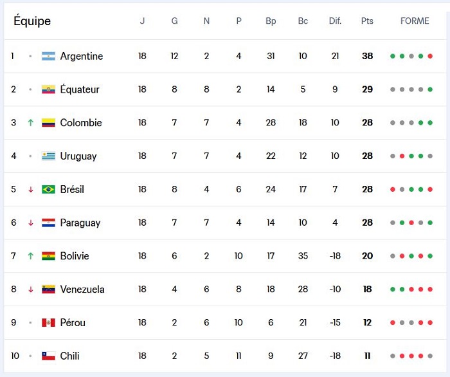Click Colombia's green up-arrow rank indicator
The height and width of the screenshot is (377, 450).
click(x=30, y=123)
